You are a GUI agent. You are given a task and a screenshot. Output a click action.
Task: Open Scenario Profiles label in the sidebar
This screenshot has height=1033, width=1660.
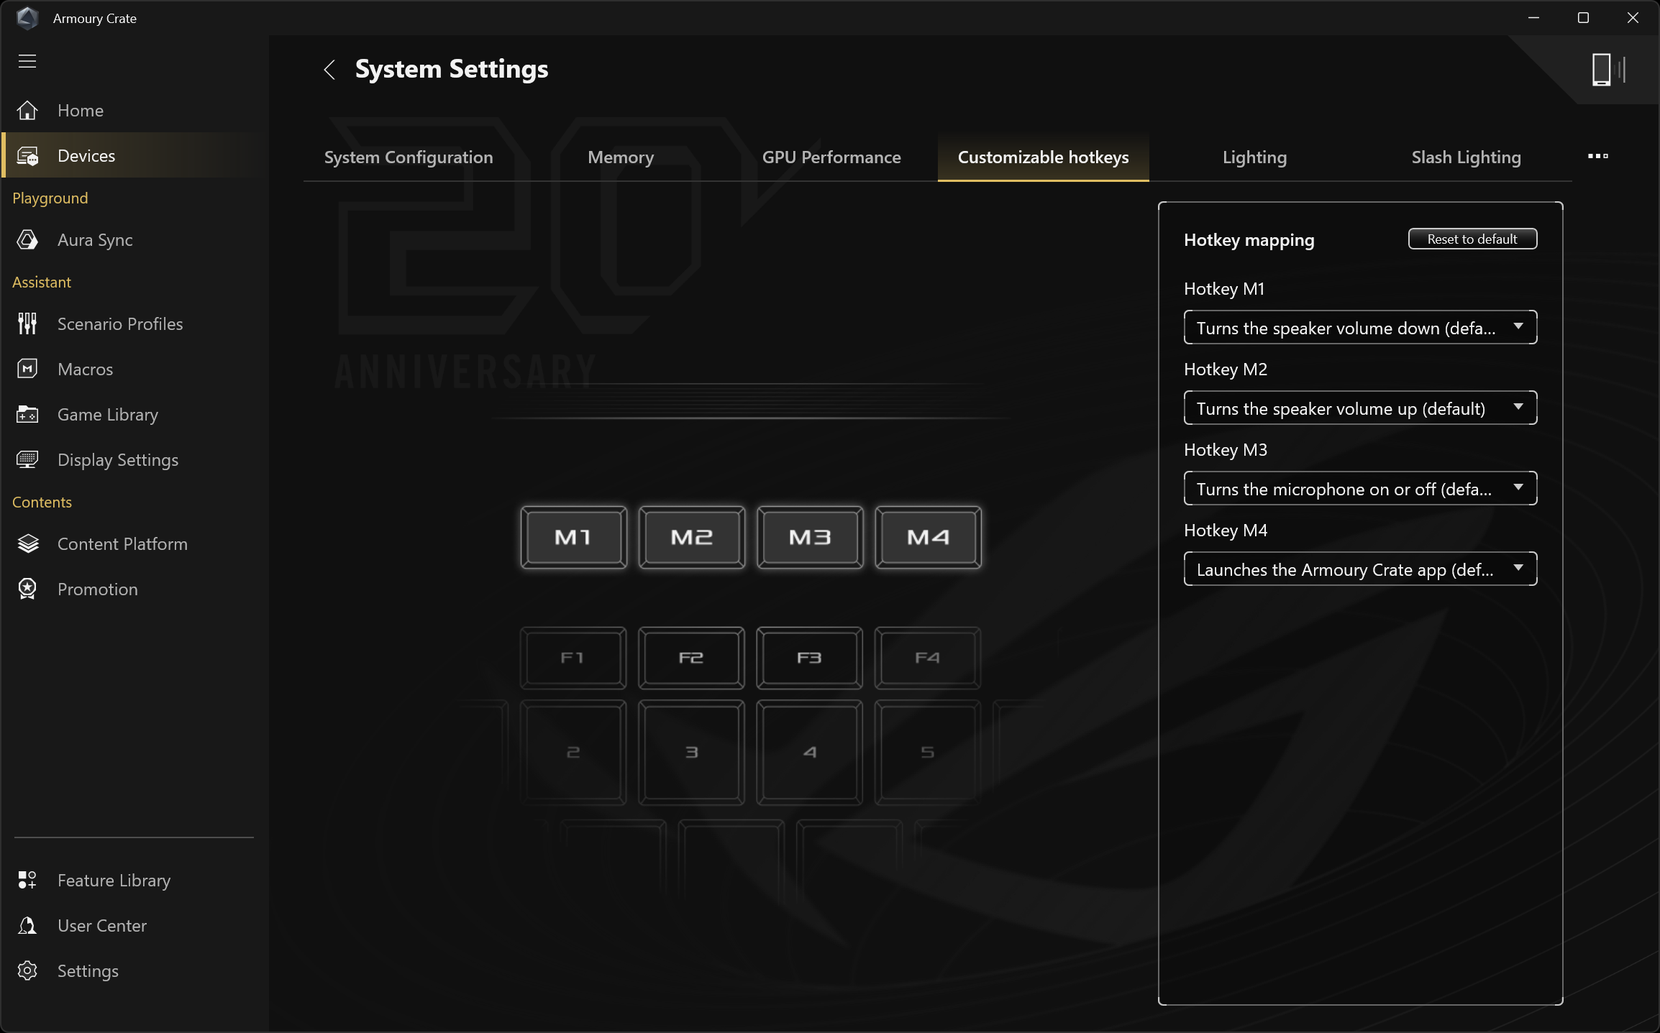(x=120, y=324)
